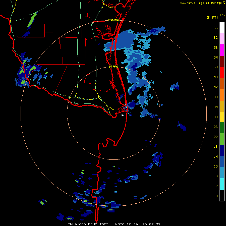This screenshot has width=226, height=226.
Task: Click the 12 JAN 26 date in caption
Action: point(137,224)
